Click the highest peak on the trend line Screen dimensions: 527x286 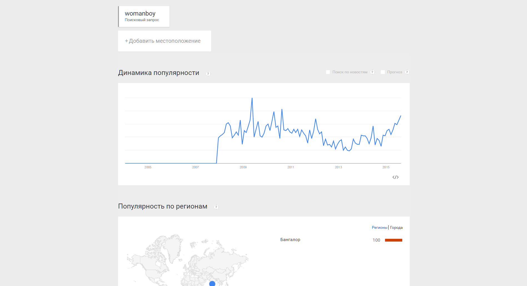point(252,98)
